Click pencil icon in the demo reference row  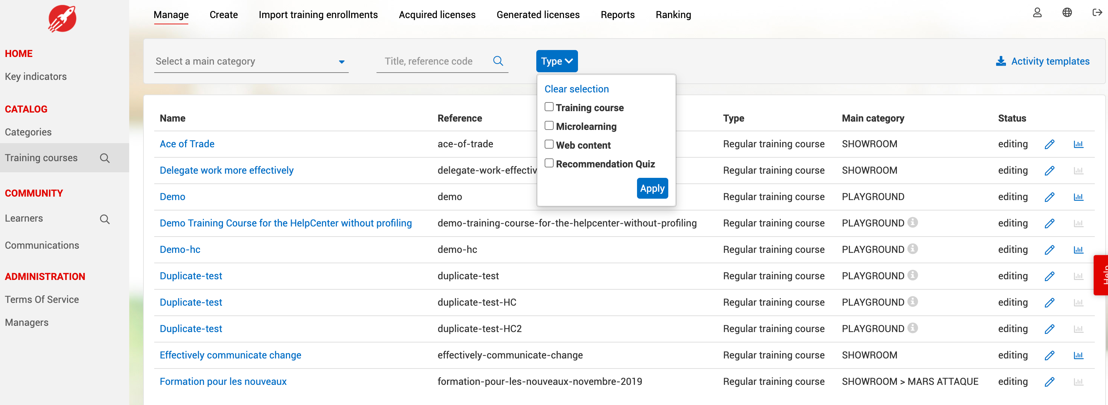pos(1049,197)
